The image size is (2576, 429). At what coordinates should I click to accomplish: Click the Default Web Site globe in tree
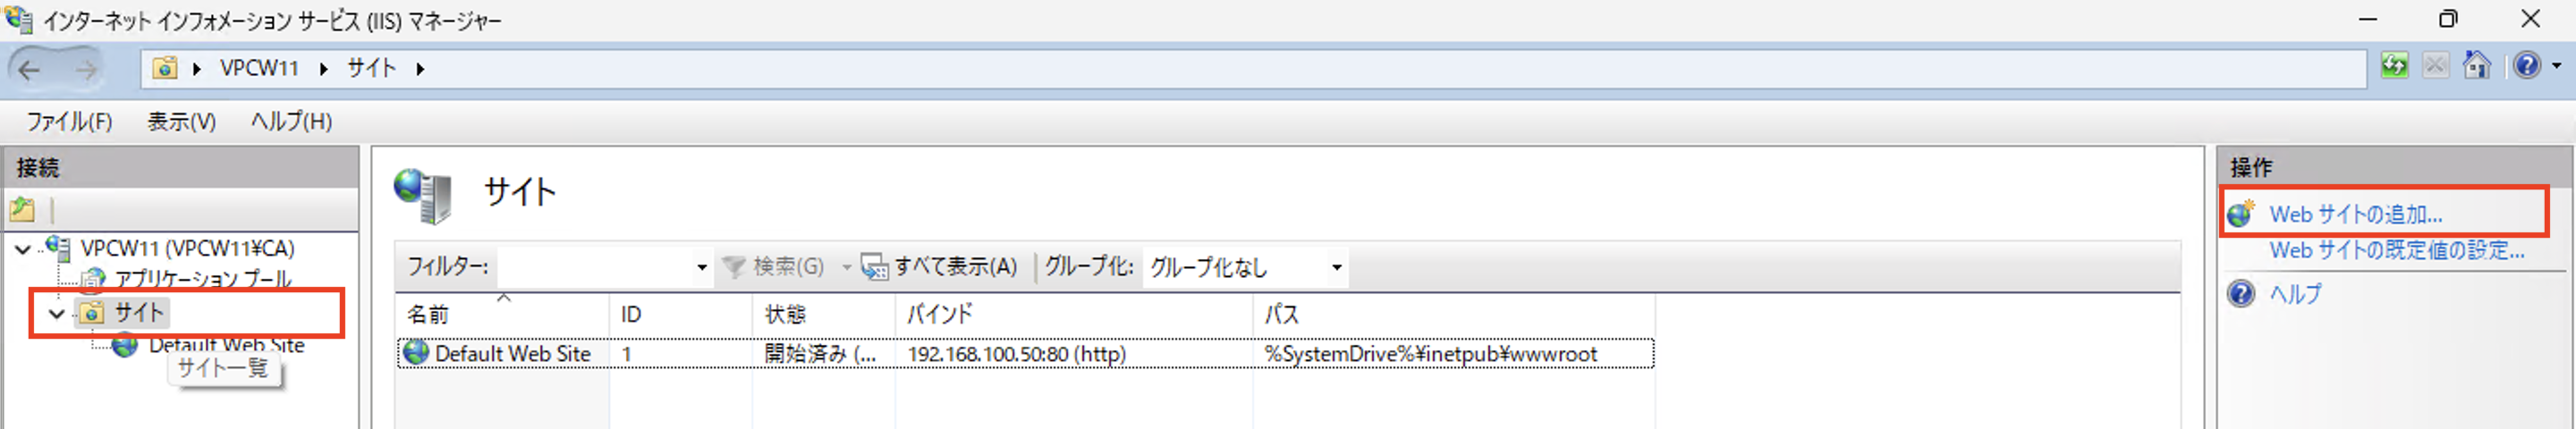click(125, 345)
